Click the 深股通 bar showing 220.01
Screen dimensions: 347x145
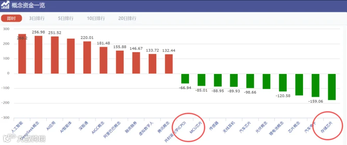87,58
